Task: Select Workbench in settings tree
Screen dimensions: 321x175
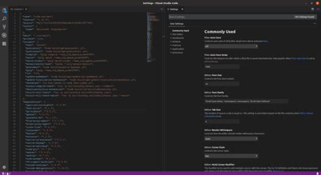Action: tap(178, 38)
